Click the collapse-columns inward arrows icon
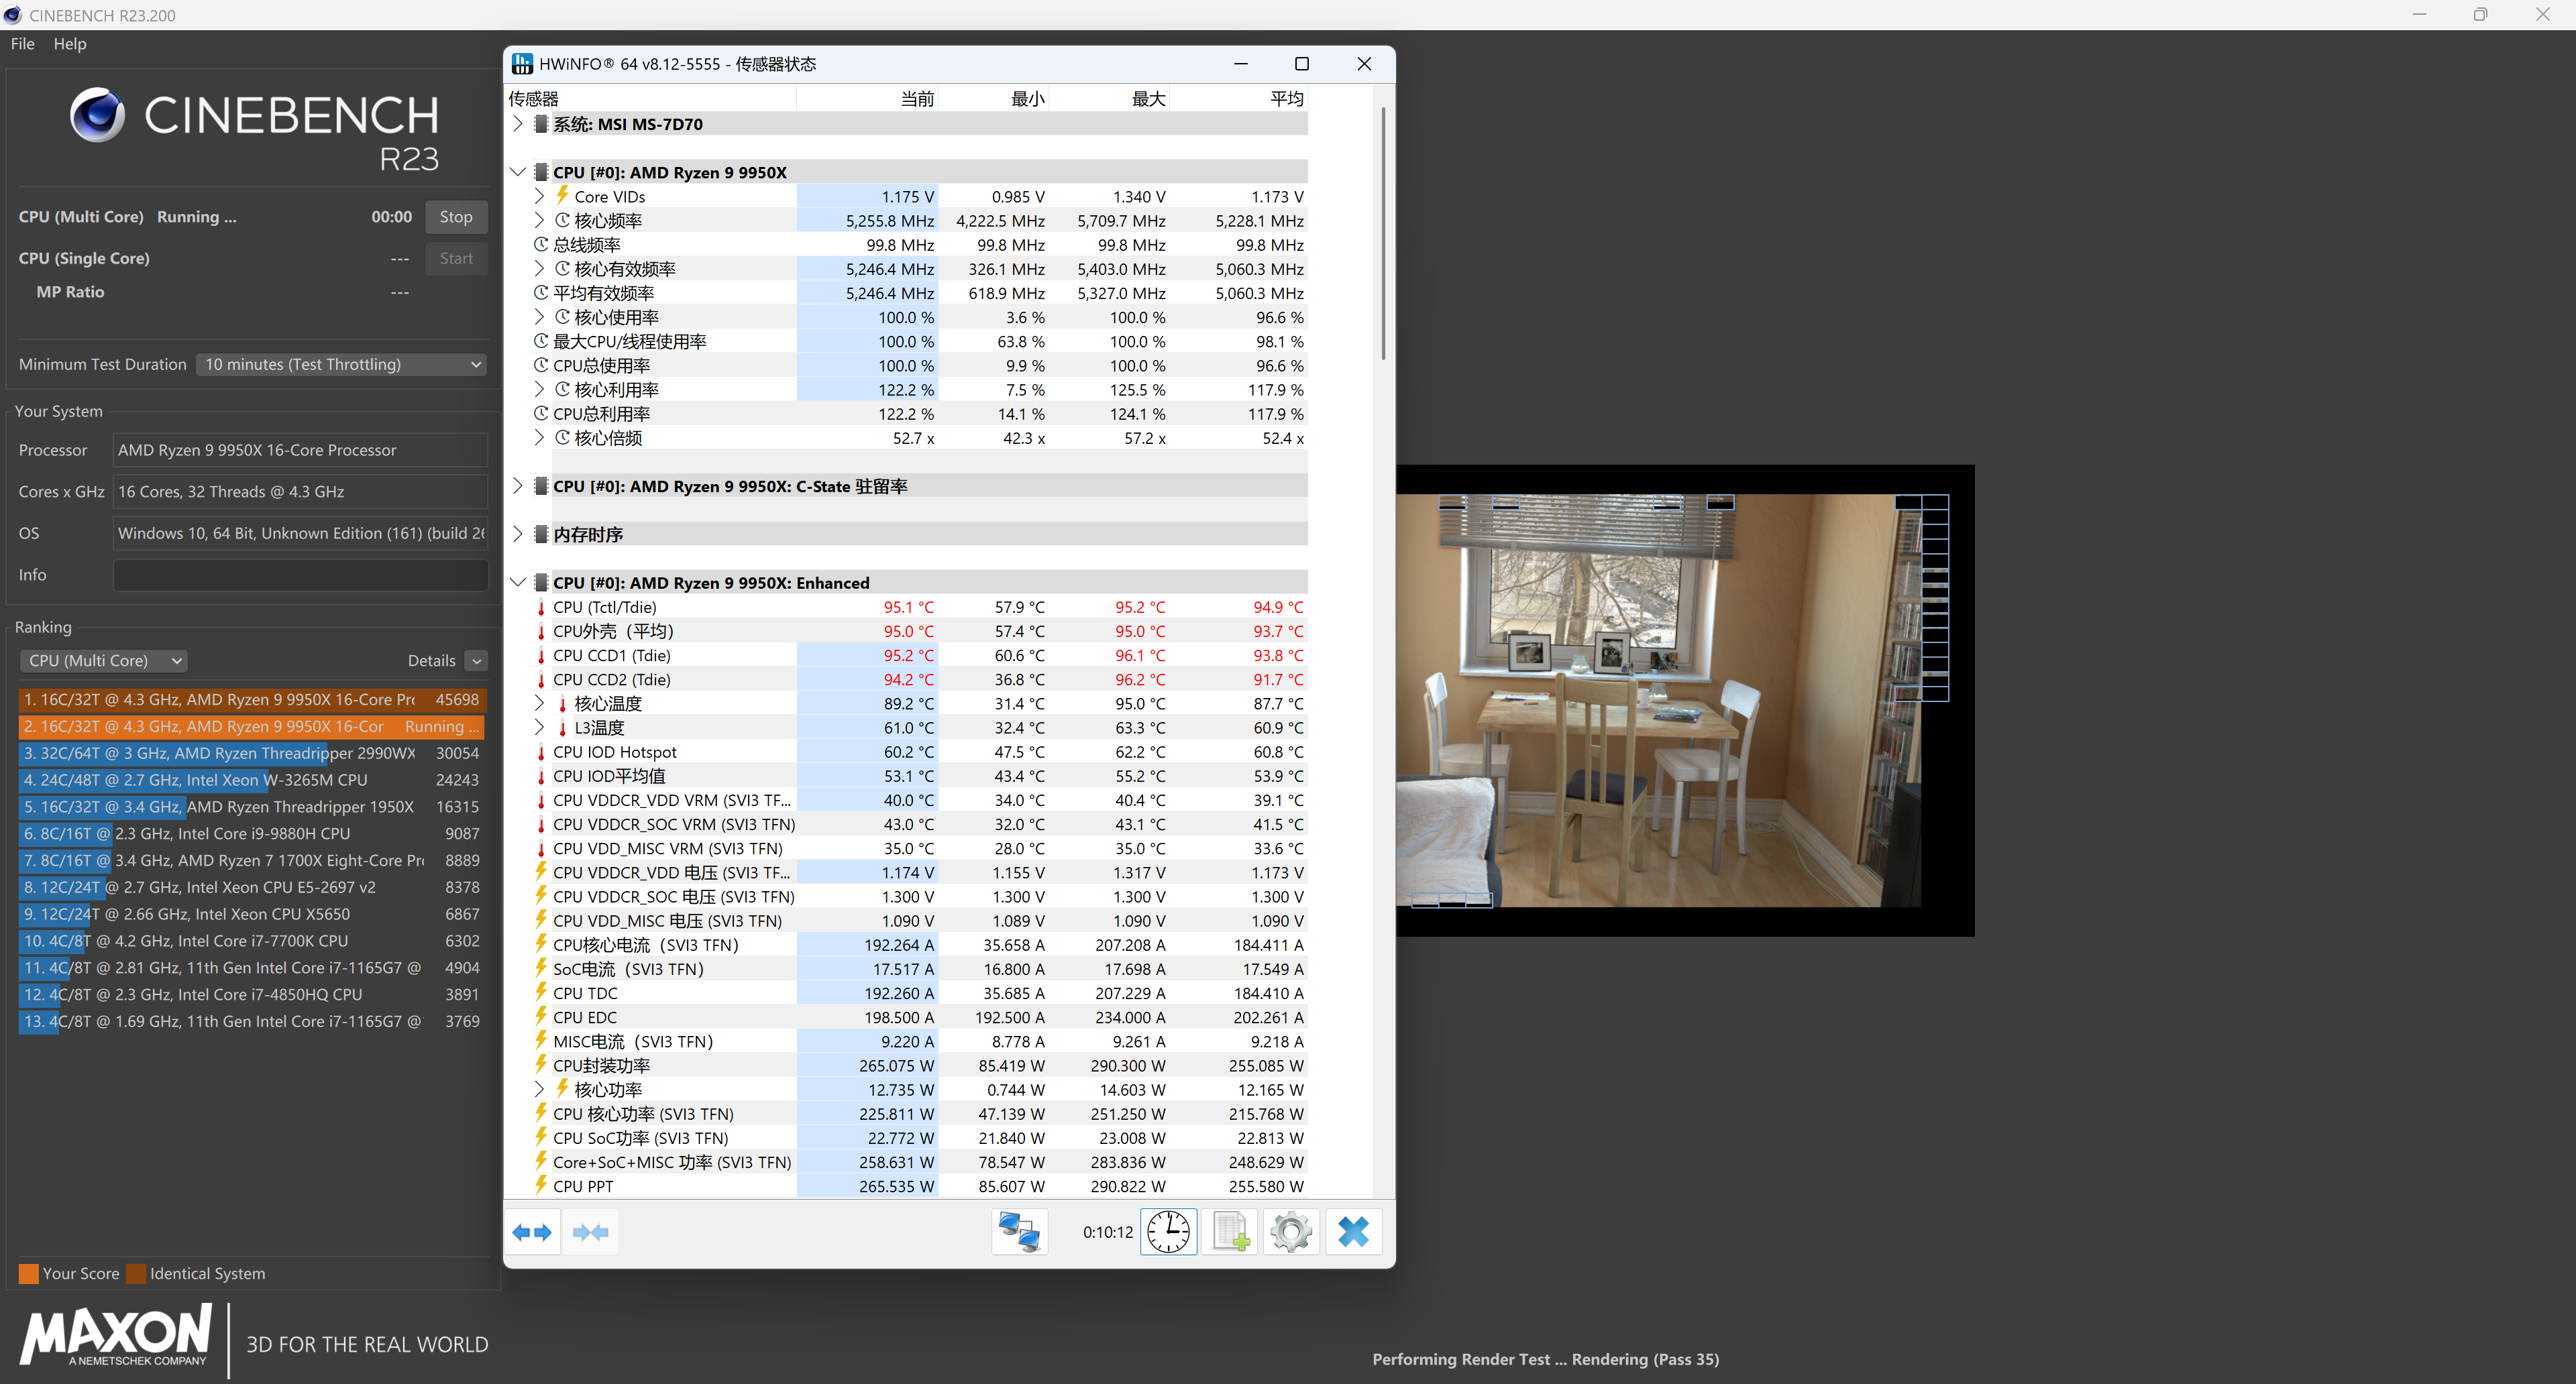Viewport: 2576px width, 1384px height. (x=591, y=1232)
